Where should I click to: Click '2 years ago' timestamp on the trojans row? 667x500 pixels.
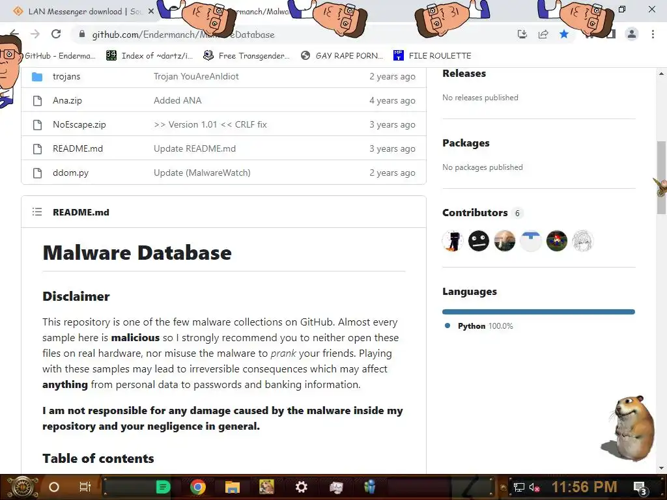click(x=392, y=77)
